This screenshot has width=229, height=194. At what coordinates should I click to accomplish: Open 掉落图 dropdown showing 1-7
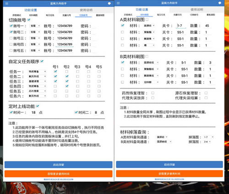coord(208,137)
